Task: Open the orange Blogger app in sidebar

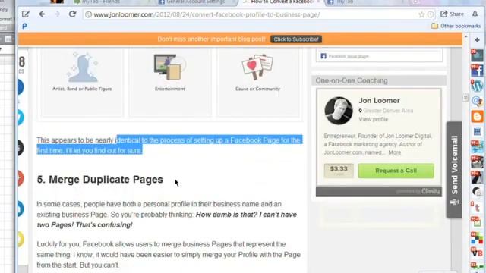Action: click(477, 116)
